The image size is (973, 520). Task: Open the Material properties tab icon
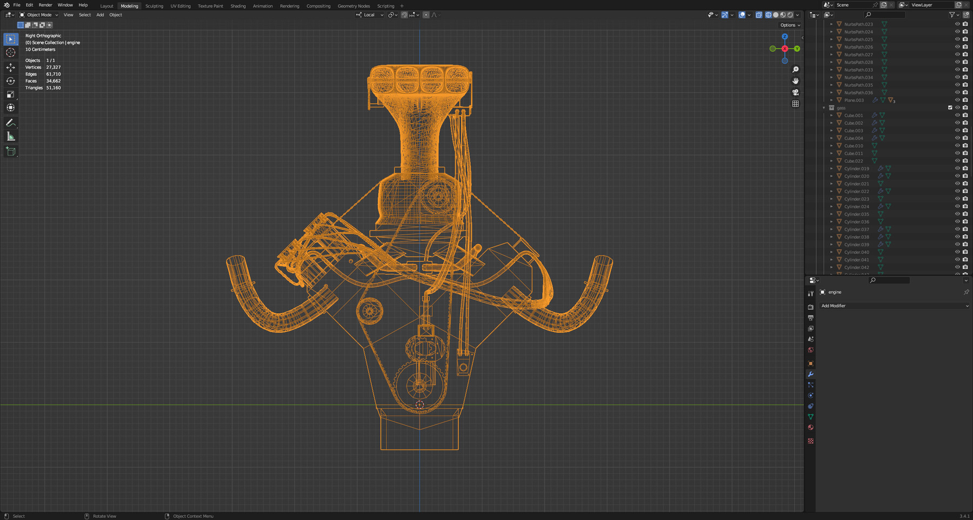pyautogui.click(x=810, y=428)
